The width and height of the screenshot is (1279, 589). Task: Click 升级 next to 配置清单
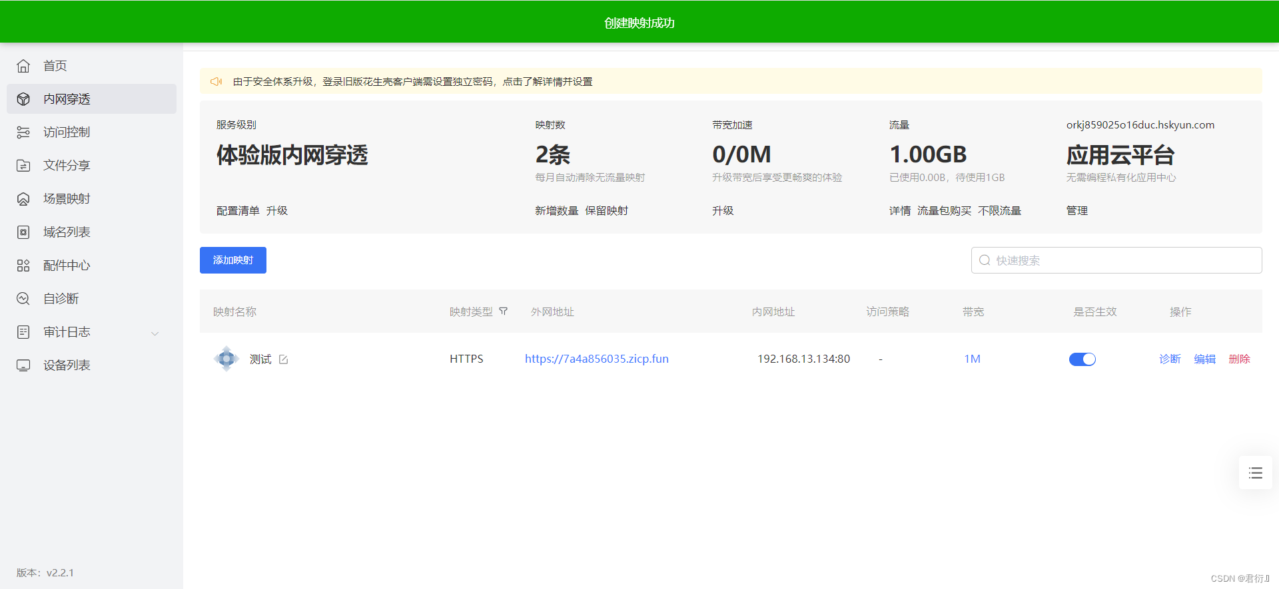tap(277, 211)
